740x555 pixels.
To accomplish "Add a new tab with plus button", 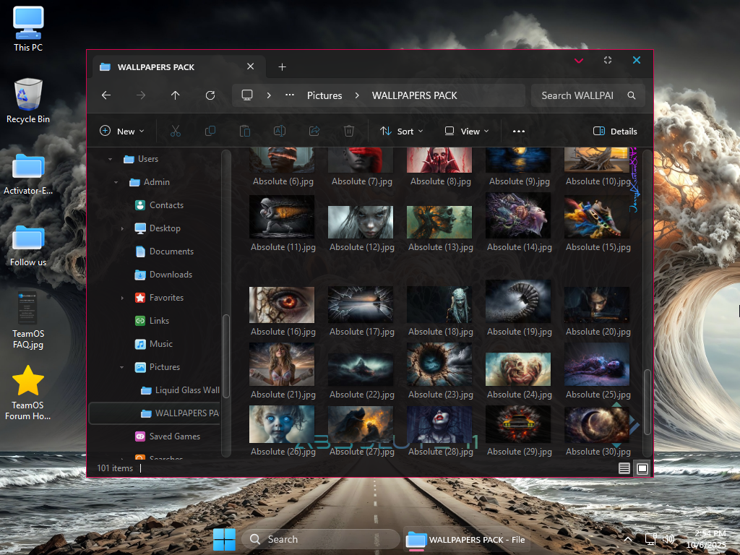I will pyautogui.click(x=283, y=67).
